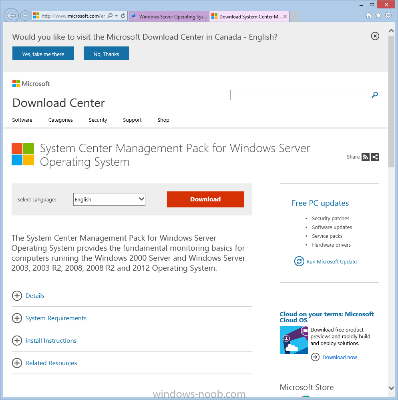The width and height of the screenshot is (398, 400).
Task: Click the address bar search magnifier icon
Action: point(110,16)
